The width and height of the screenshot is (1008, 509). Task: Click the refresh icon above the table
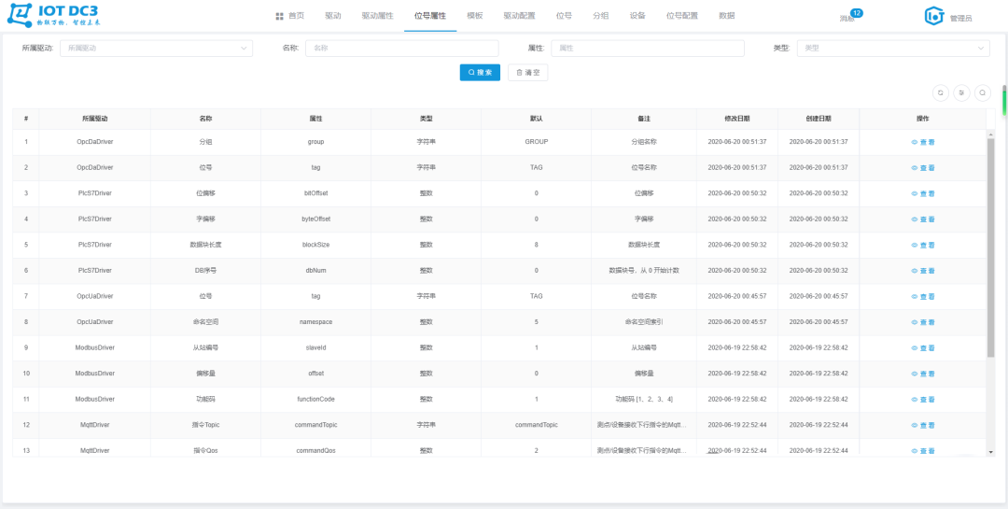(x=941, y=92)
